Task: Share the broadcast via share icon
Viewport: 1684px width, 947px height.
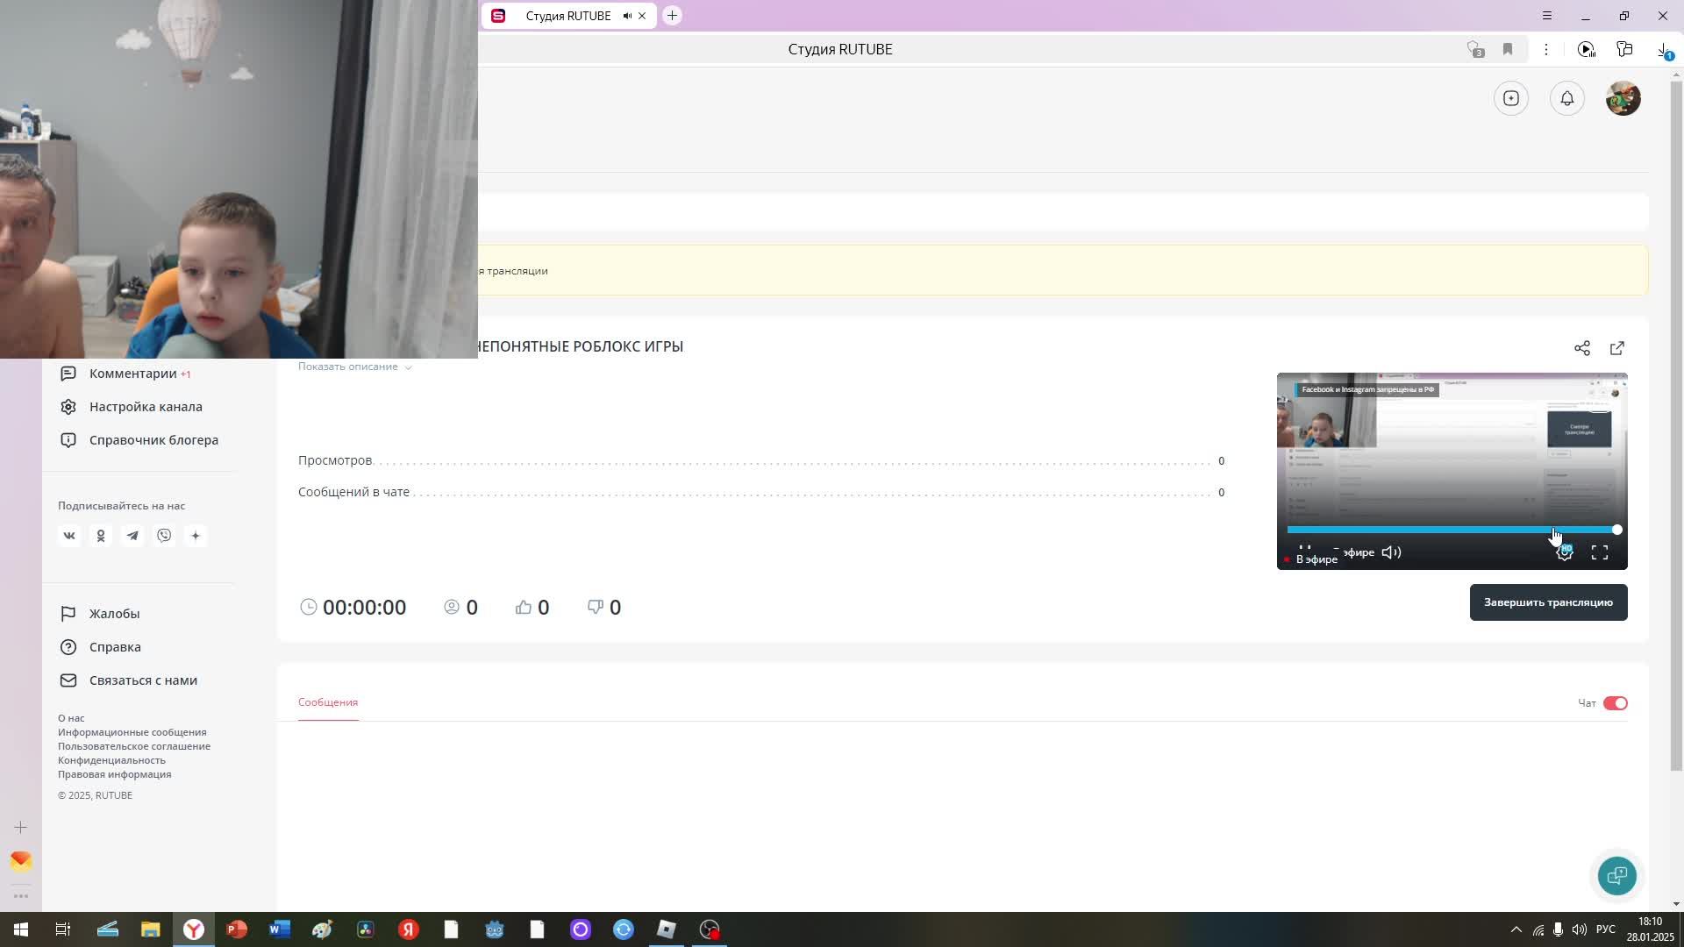Action: pos(1582,348)
